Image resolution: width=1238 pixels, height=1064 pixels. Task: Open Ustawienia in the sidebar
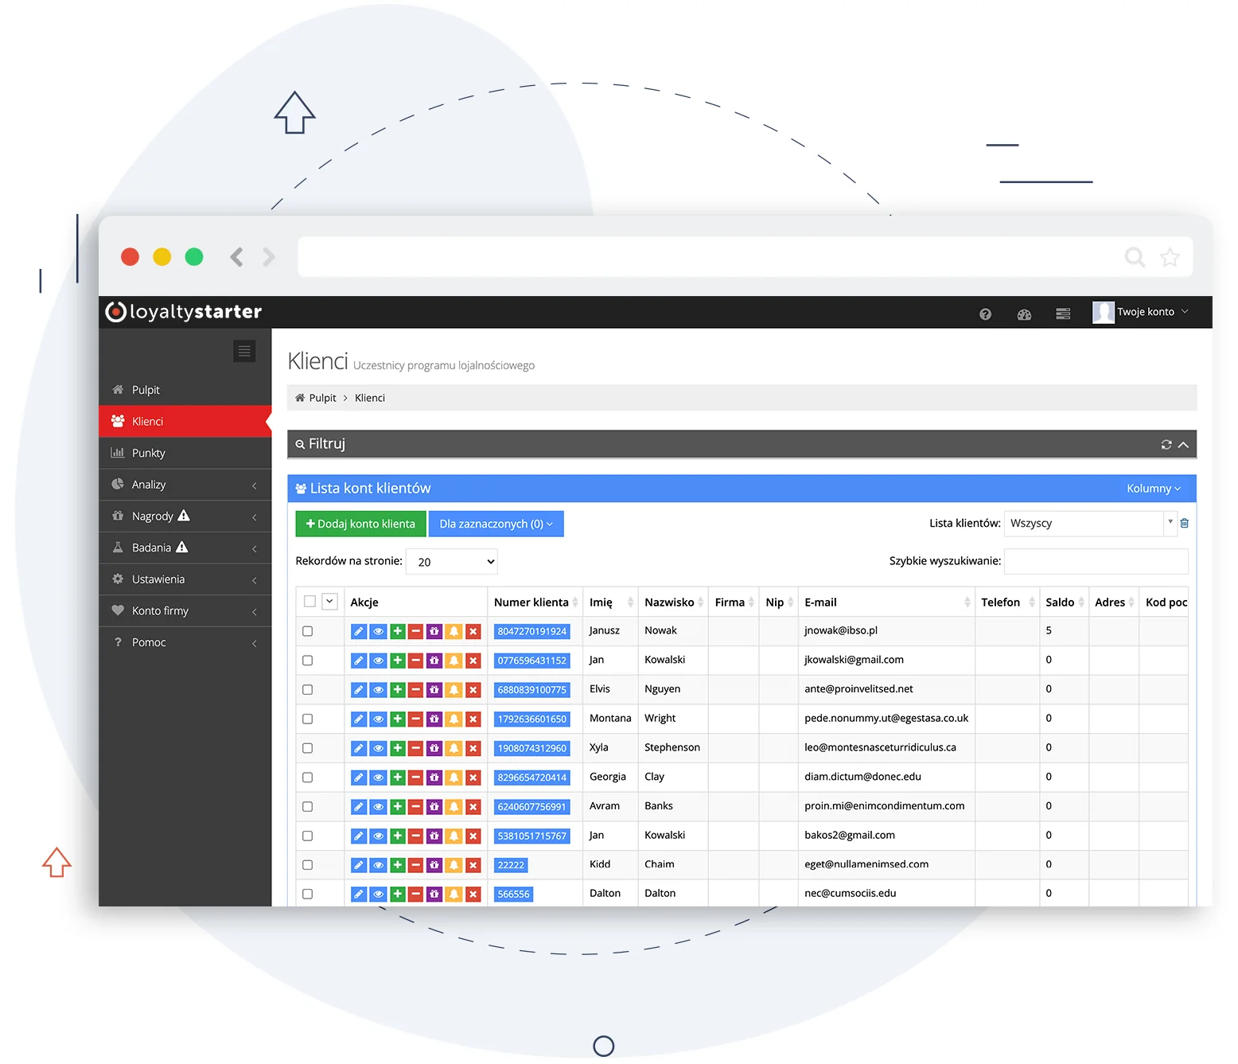185,579
